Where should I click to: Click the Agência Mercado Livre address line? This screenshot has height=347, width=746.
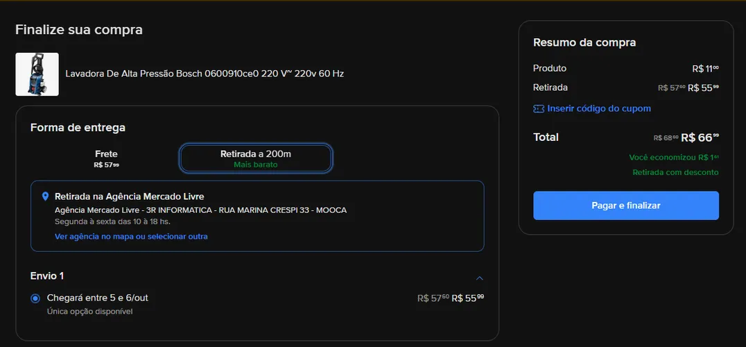click(201, 210)
